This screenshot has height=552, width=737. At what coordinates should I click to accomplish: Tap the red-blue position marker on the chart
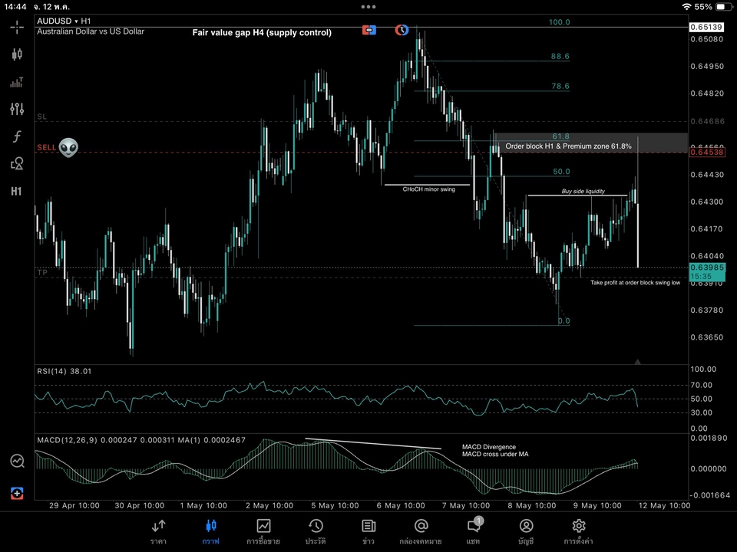369,29
